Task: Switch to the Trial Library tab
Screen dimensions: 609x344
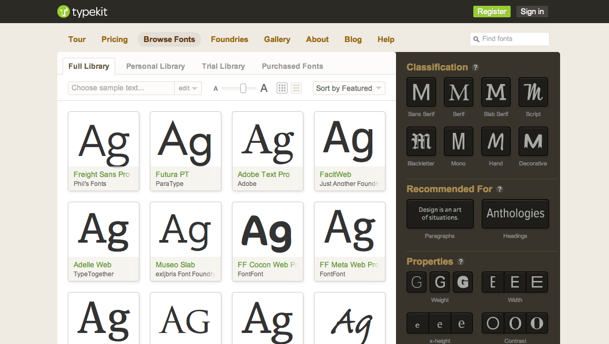Action: click(223, 66)
